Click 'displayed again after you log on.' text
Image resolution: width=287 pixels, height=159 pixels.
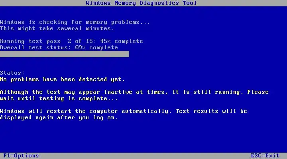[x=59, y=118]
